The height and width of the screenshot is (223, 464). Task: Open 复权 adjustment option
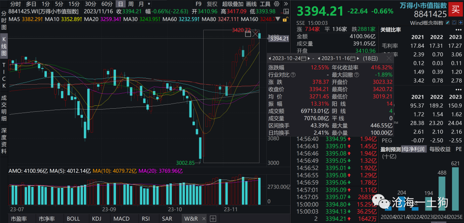pyautogui.click(x=212, y=4)
